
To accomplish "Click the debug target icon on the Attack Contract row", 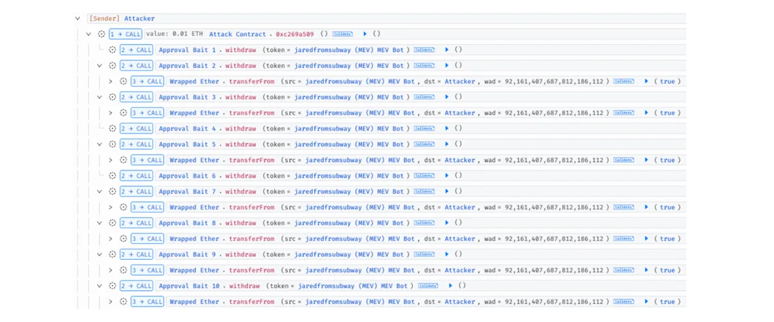I will click(102, 34).
